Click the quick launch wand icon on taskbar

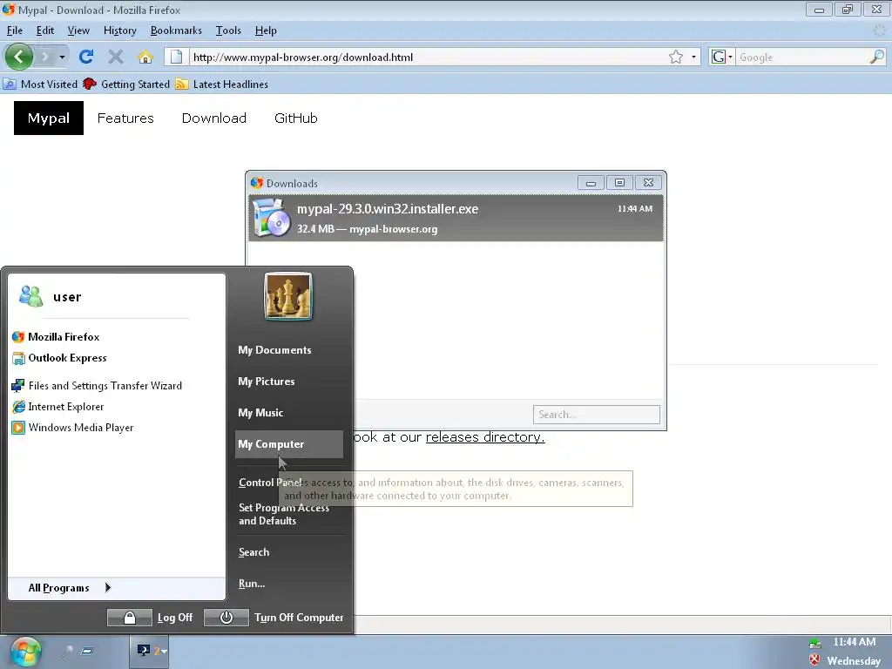[67, 651]
